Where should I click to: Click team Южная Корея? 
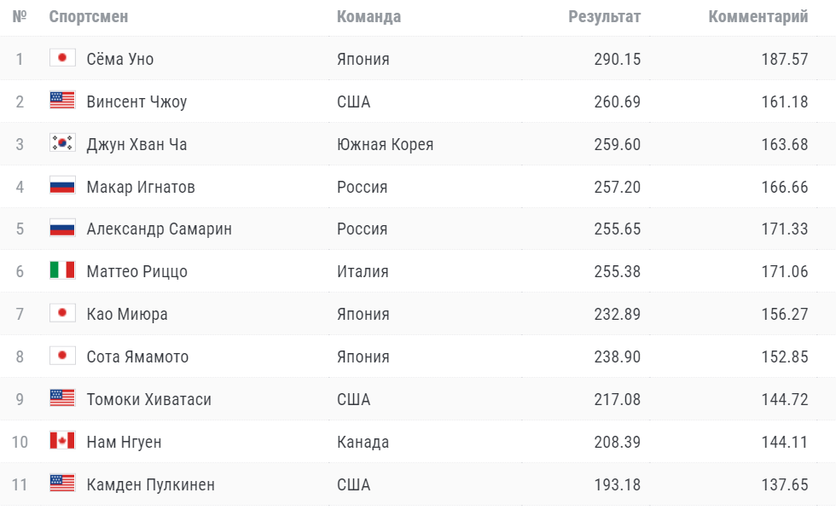click(385, 144)
